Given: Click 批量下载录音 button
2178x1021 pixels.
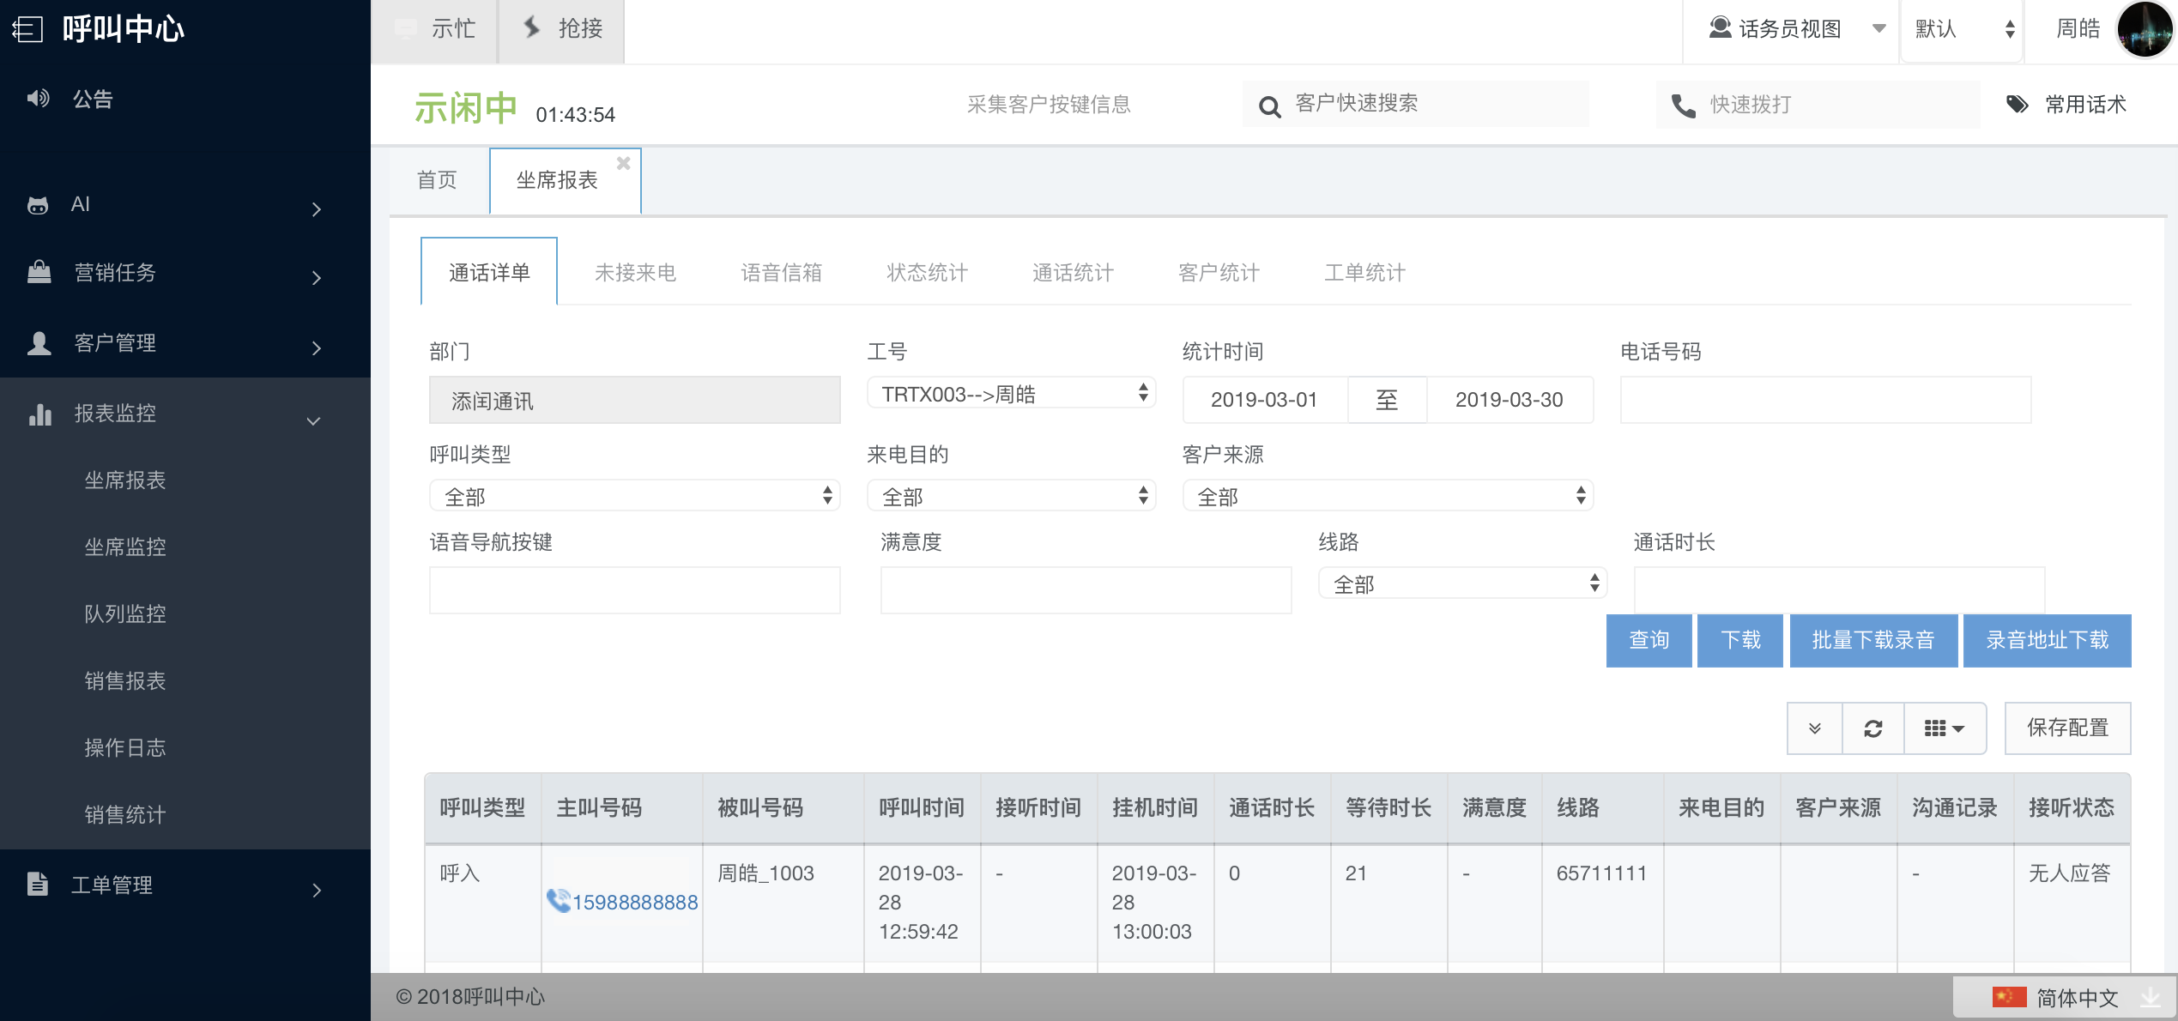Looking at the screenshot, I should (x=1872, y=640).
